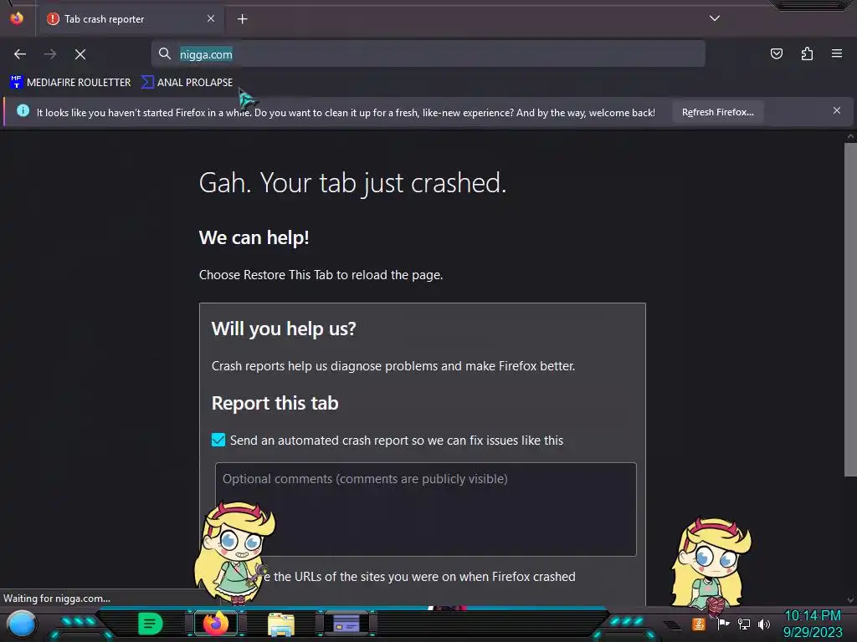Click the search magnifier icon in the address bar
Screen dimensions: 857x642
click(x=165, y=53)
